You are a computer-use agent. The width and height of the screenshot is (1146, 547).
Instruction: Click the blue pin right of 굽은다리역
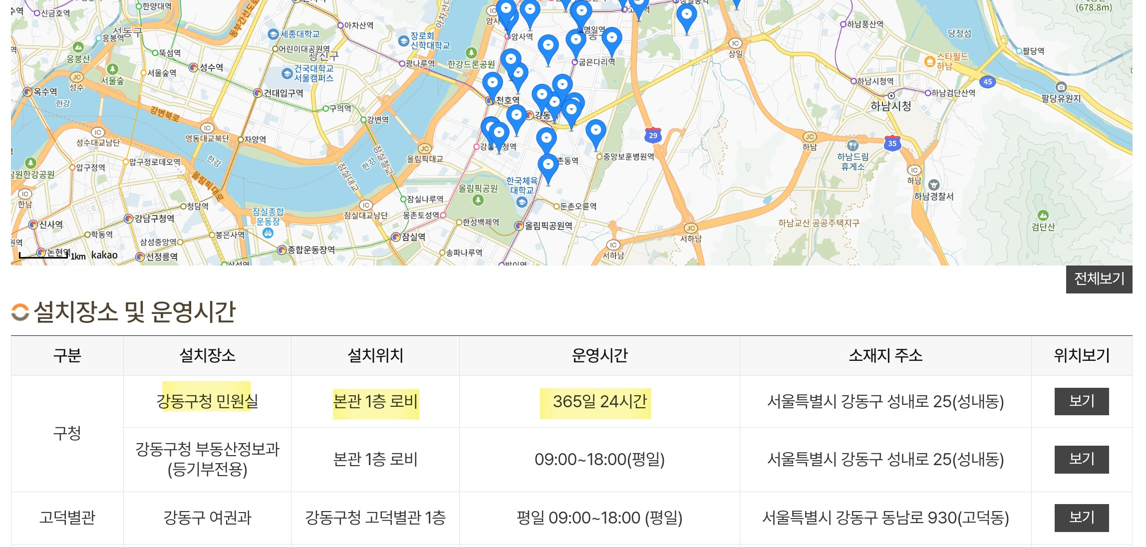pyautogui.click(x=611, y=40)
